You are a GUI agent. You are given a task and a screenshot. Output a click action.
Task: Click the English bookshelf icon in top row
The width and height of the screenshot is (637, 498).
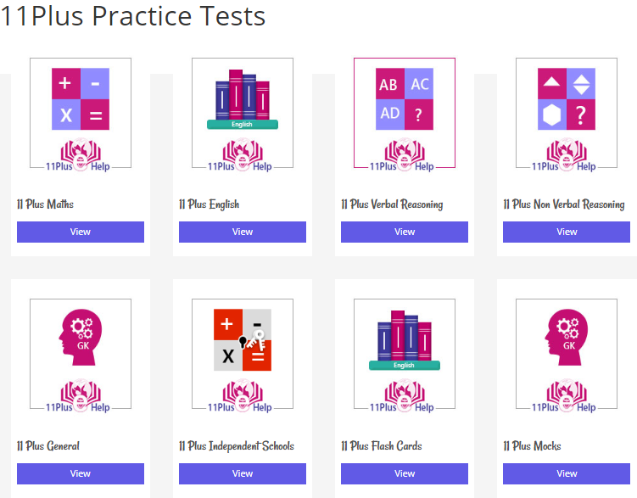pyautogui.click(x=243, y=99)
